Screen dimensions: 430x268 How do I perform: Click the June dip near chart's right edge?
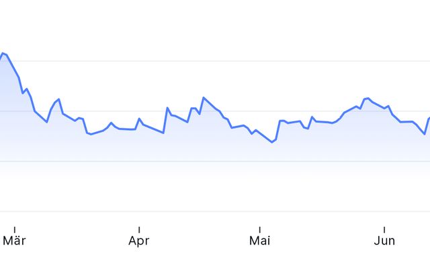coord(425,134)
